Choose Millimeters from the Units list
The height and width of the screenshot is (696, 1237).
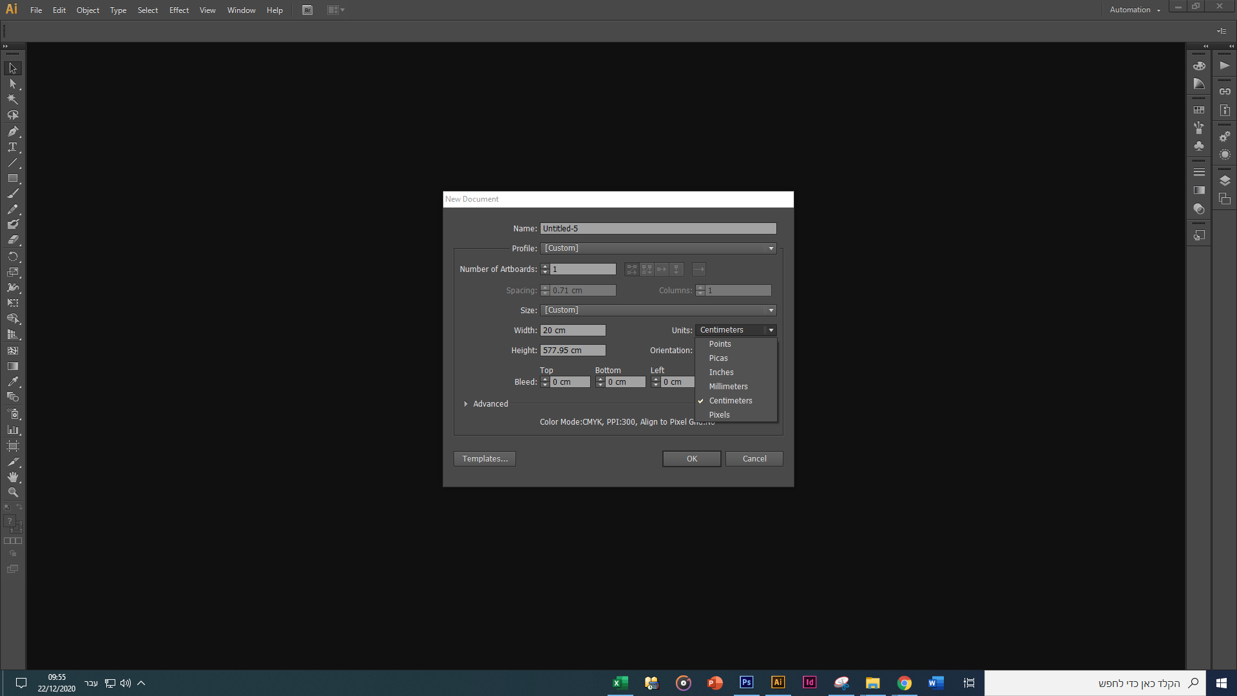[728, 387]
